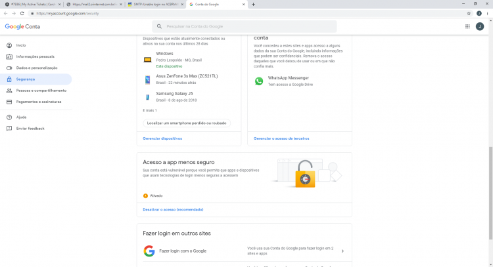Expand Fazer login com o Google chevron

point(342,251)
